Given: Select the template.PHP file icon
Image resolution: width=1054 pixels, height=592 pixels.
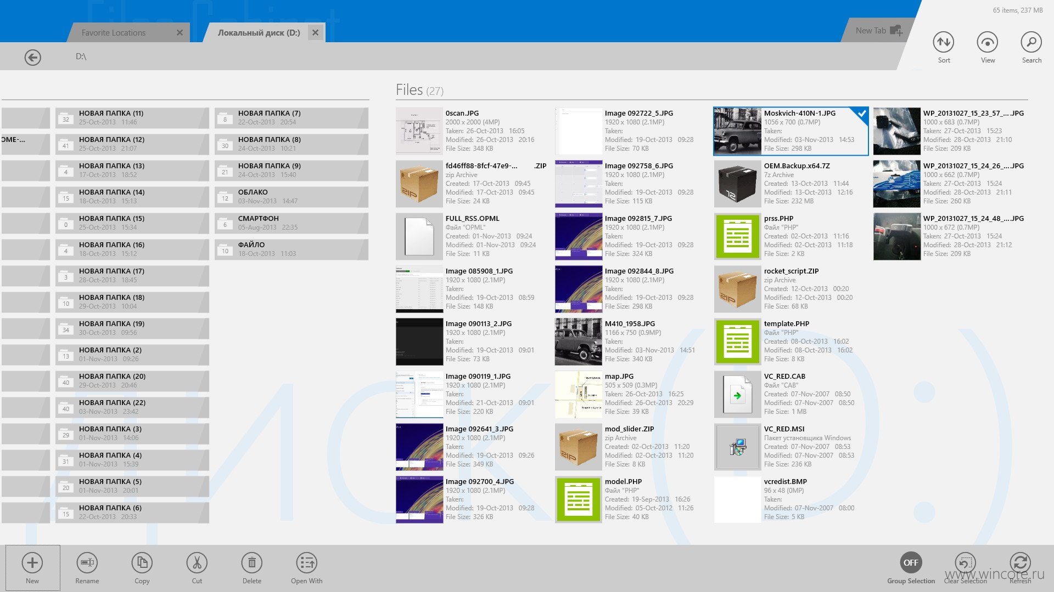Looking at the screenshot, I should [x=738, y=341].
